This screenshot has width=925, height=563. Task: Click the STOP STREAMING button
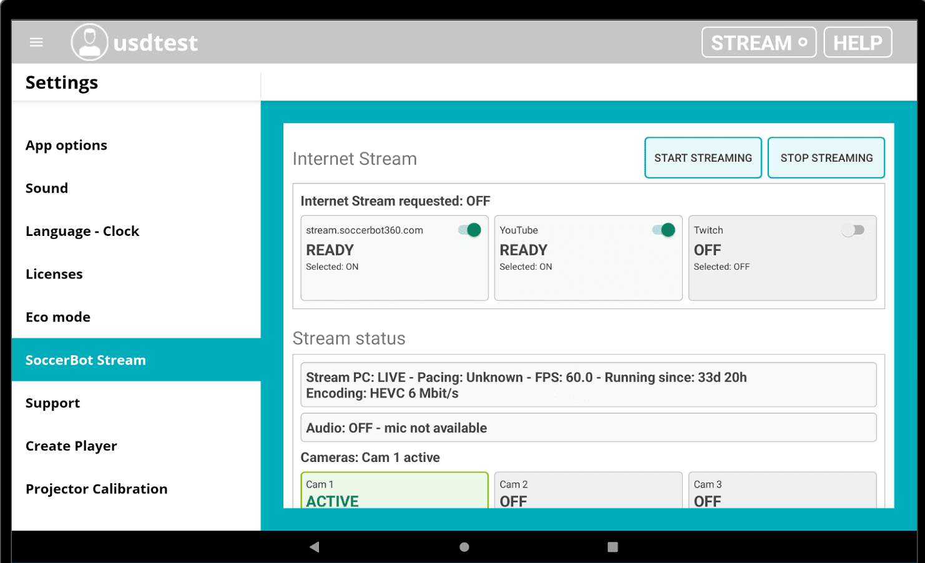click(826, 158)
